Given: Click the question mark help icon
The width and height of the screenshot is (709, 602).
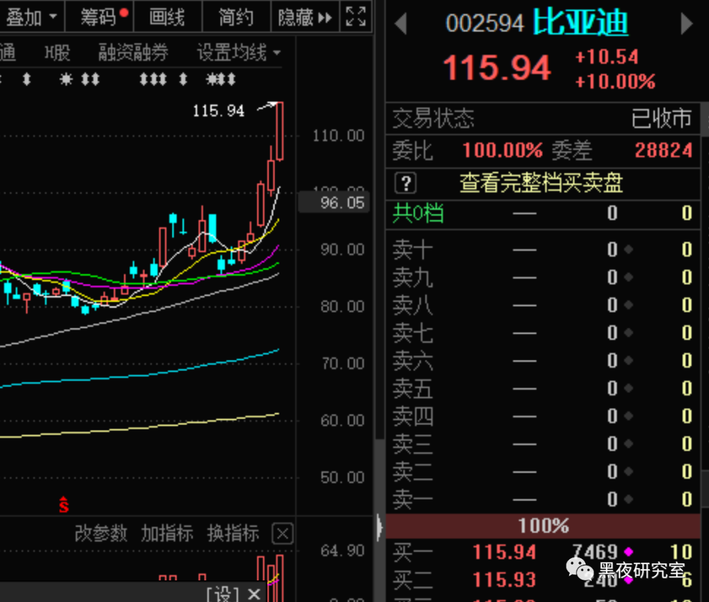Looking at the screenshot, I should click(406, 184).
